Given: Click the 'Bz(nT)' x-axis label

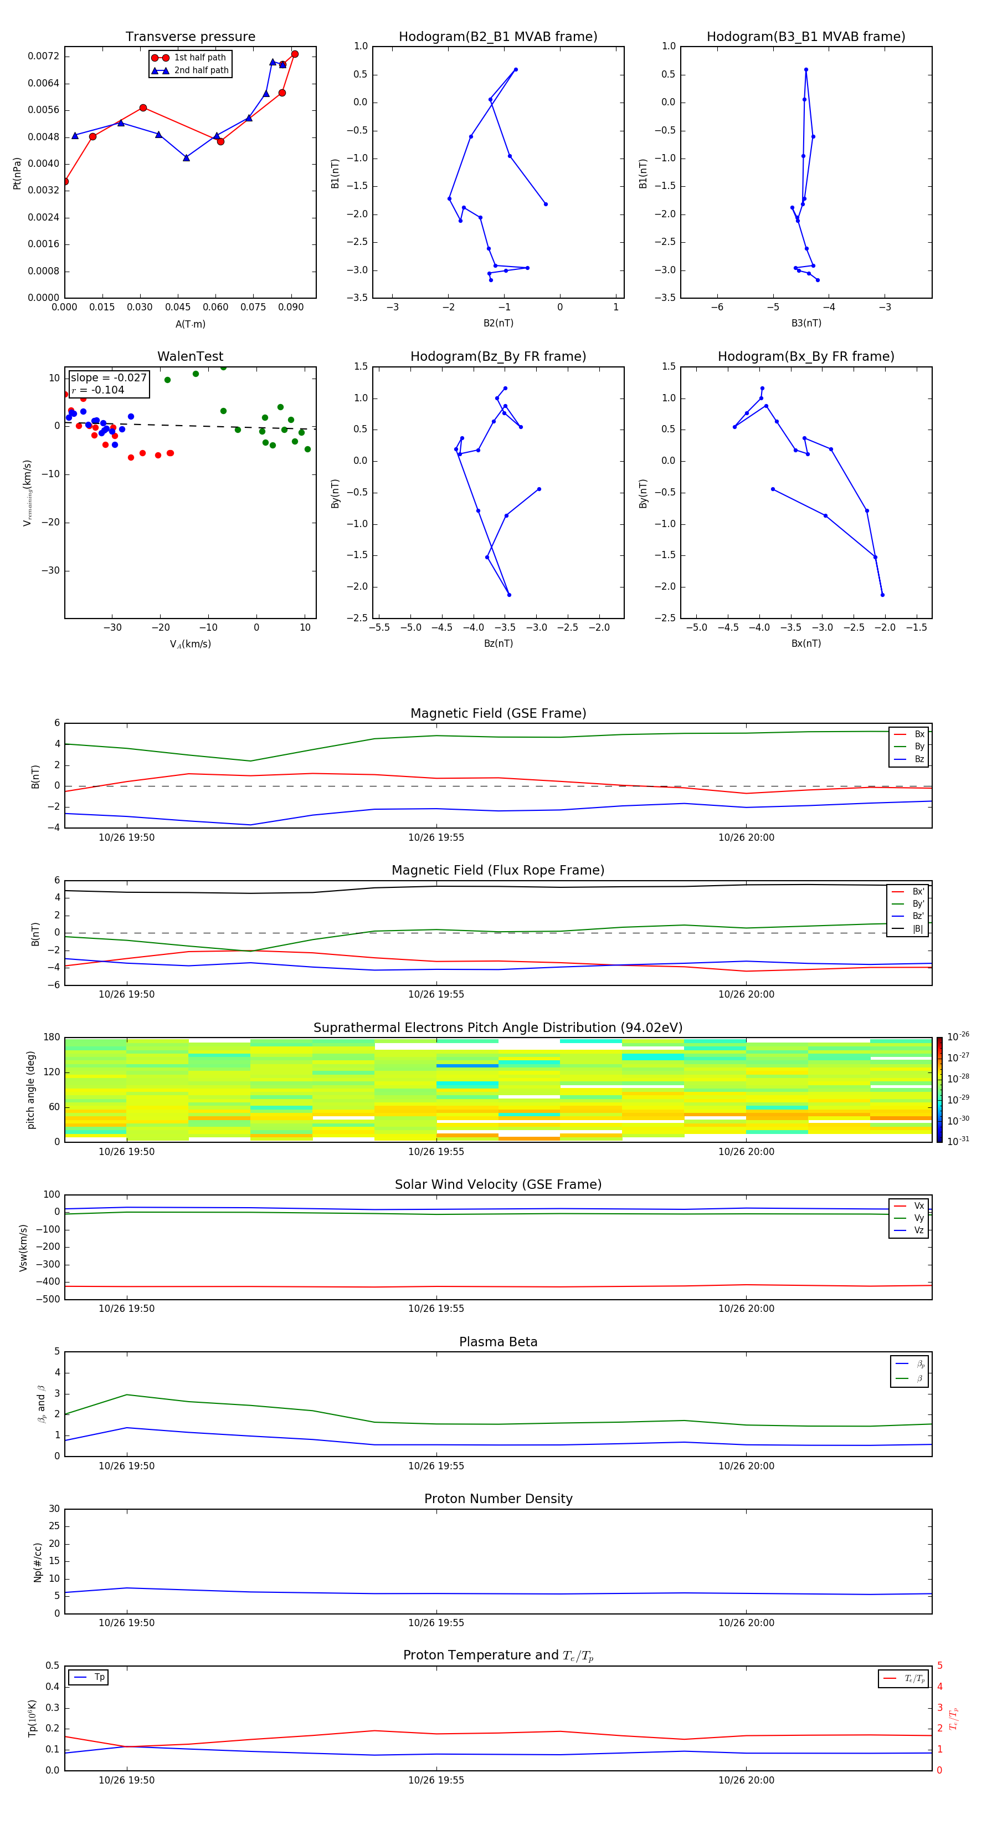Looking at the screenshot, I should (x=498, y=643).
